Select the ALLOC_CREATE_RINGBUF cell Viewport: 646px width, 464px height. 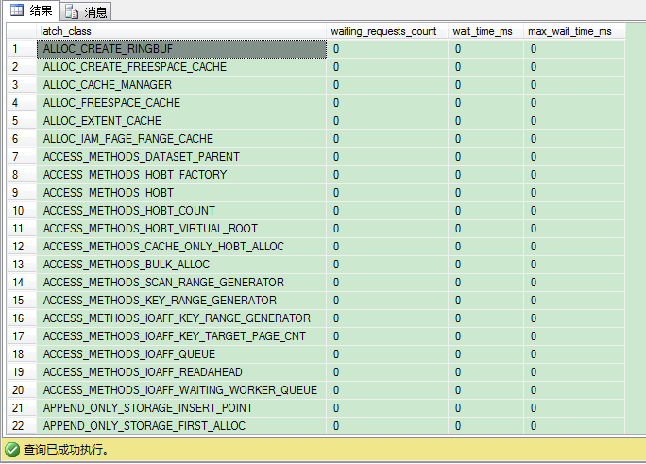[x=181, y=49]
